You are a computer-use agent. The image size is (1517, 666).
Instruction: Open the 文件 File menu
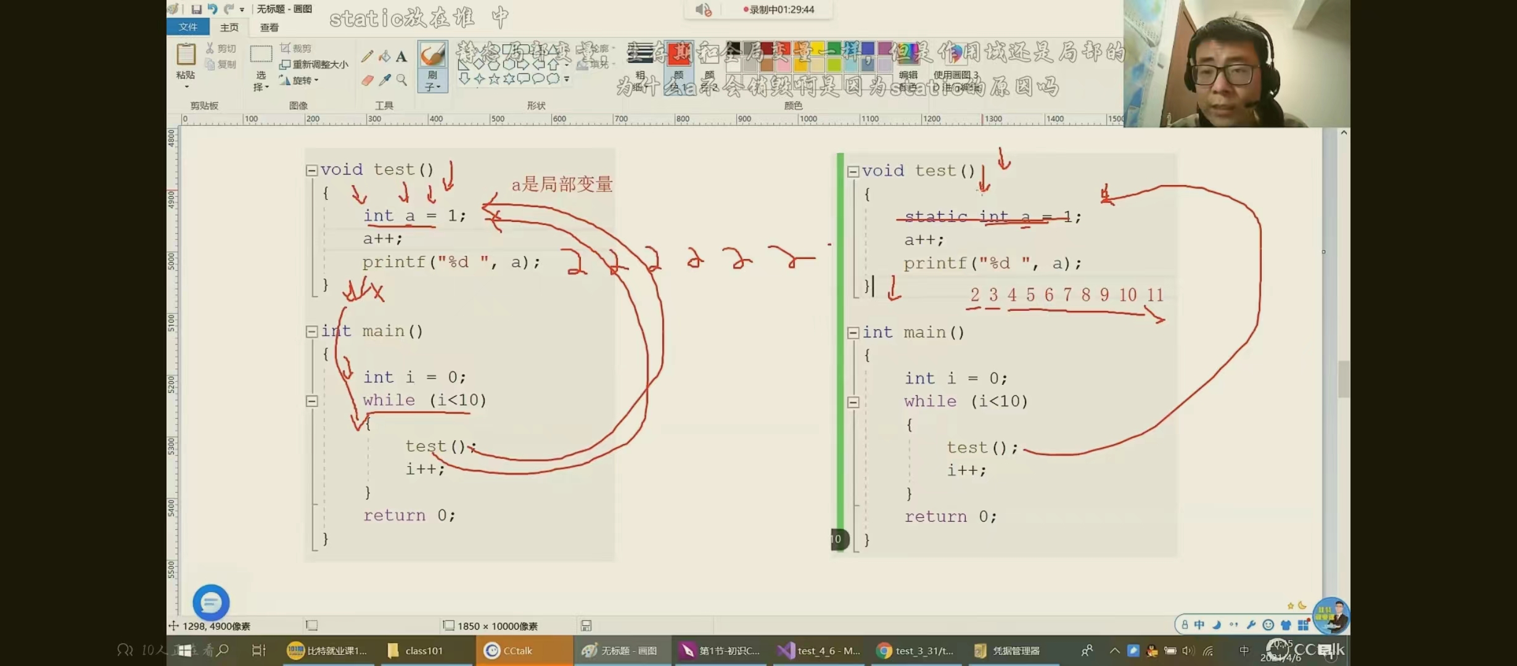[x=187, y=27]
